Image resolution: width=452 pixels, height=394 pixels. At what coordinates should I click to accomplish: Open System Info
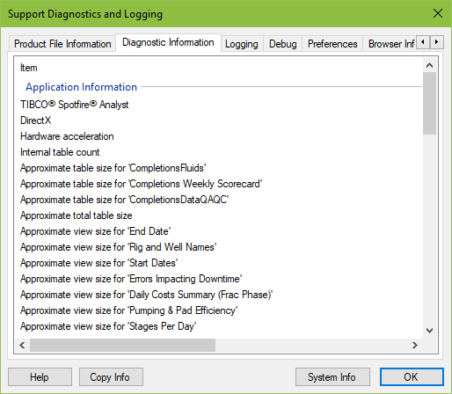click(x=332, y=377)
